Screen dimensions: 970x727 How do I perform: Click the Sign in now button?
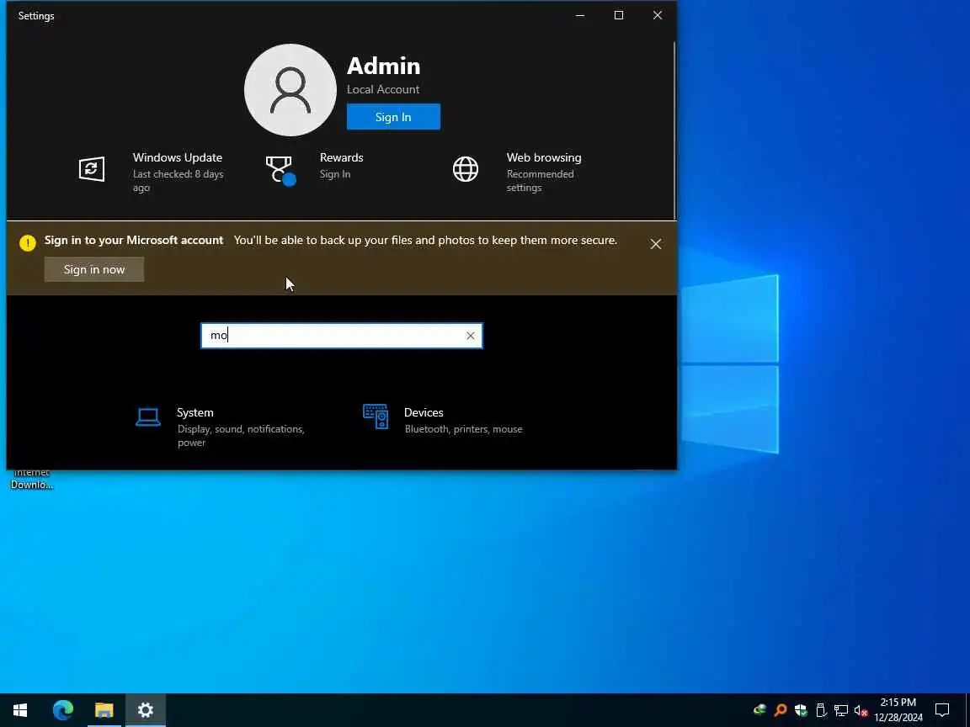pos(94,269)
